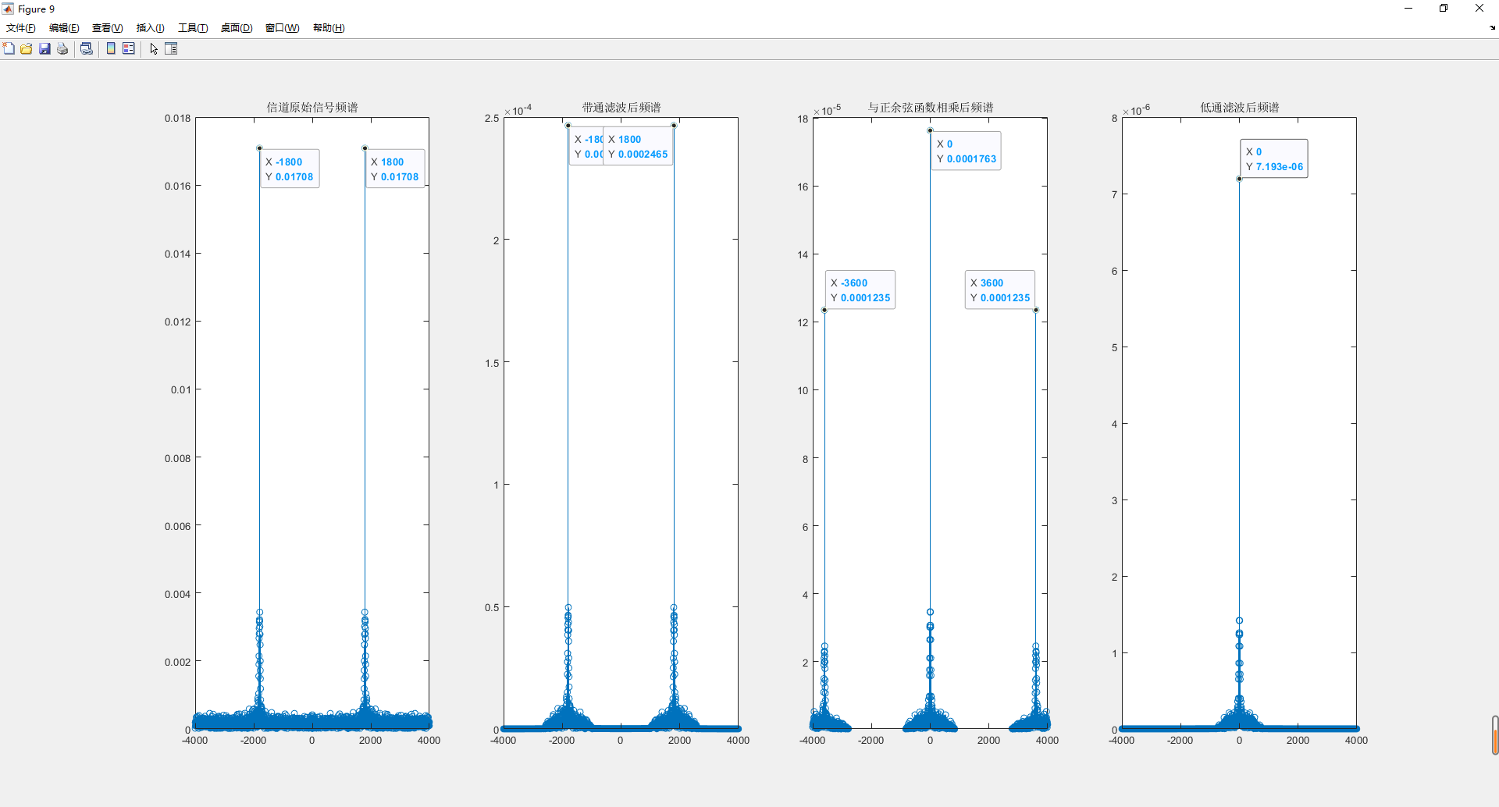Image resolution: width=1499 pixels, height=807 pixels.
Task: Open the Property Inspector toolbar icon
Action: tap(171, 48)
